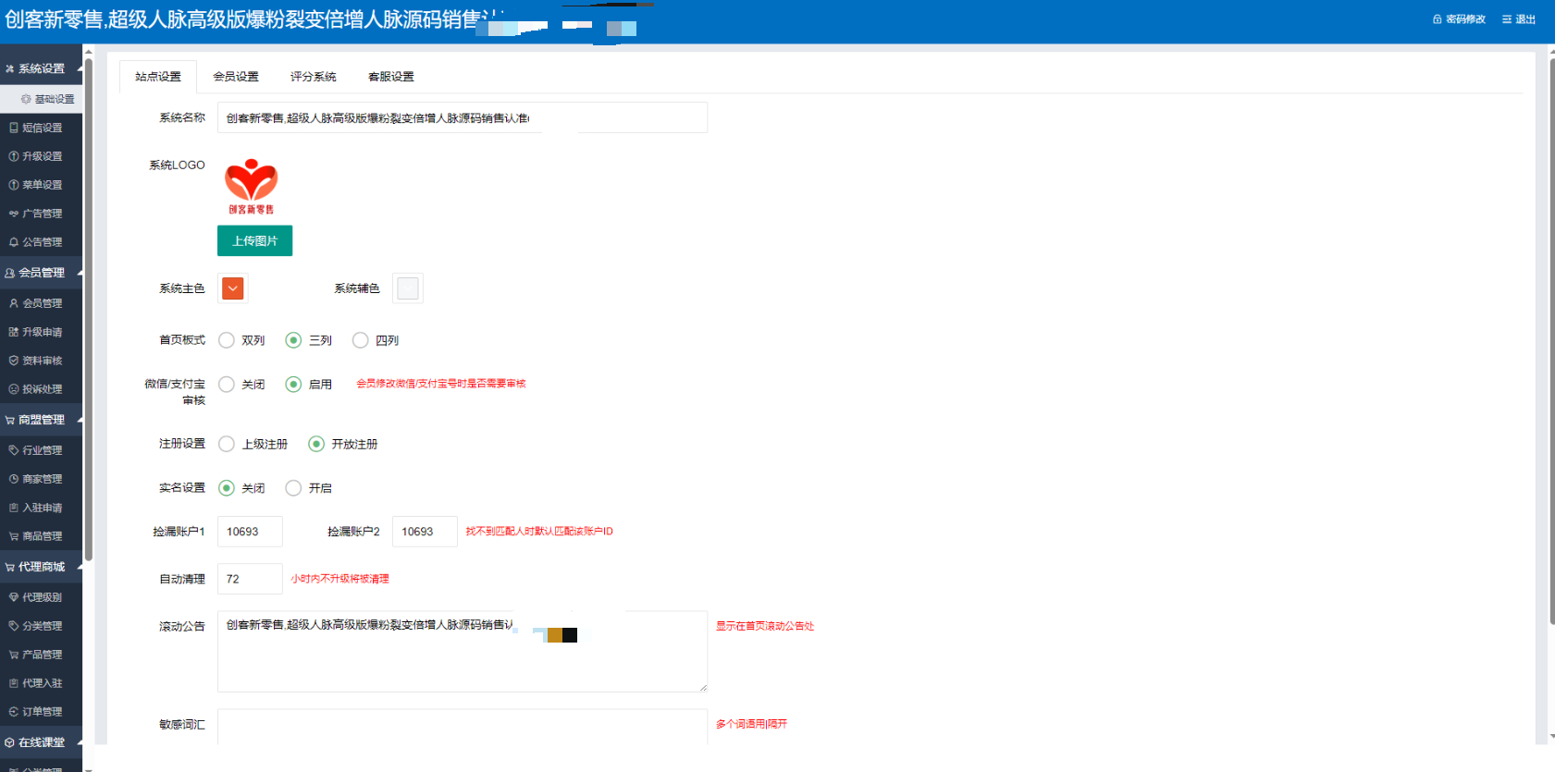Collapse the 商盟管理 sidebar section

[80, 420]
